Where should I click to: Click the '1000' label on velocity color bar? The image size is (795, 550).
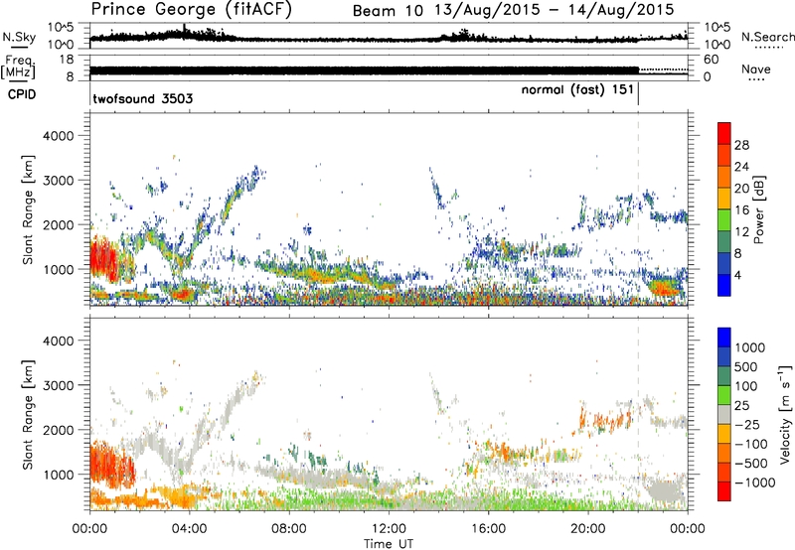coord(749,347)
